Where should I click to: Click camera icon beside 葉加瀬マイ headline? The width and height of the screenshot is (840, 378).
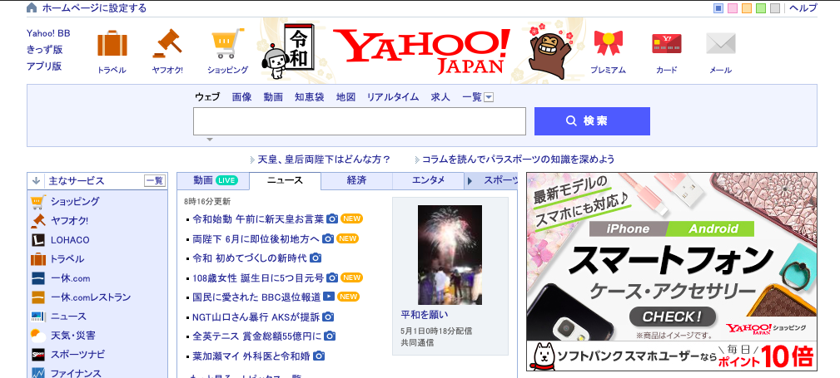tap(319, 356)
